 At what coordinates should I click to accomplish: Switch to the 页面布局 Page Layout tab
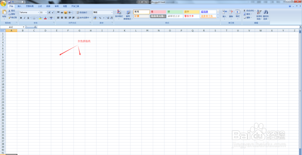[x=30, y=6]
